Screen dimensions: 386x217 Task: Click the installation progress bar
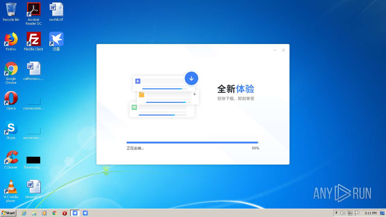(193, 143)
